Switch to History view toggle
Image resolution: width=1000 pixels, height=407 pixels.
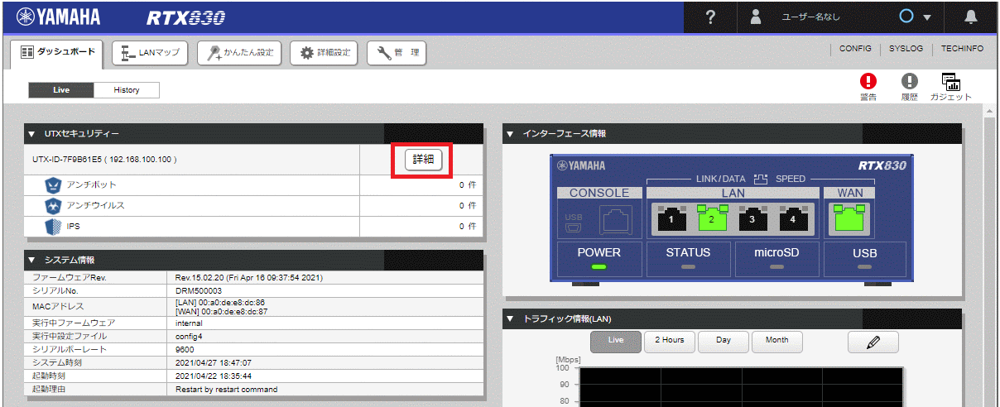(126, 90)
